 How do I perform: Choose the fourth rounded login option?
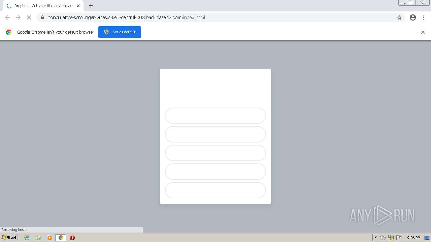pos(215,172)
